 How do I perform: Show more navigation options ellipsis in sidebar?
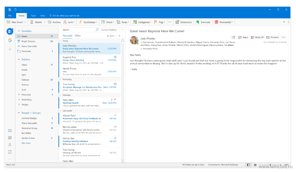pyautogui.click(x=10, y=159)
